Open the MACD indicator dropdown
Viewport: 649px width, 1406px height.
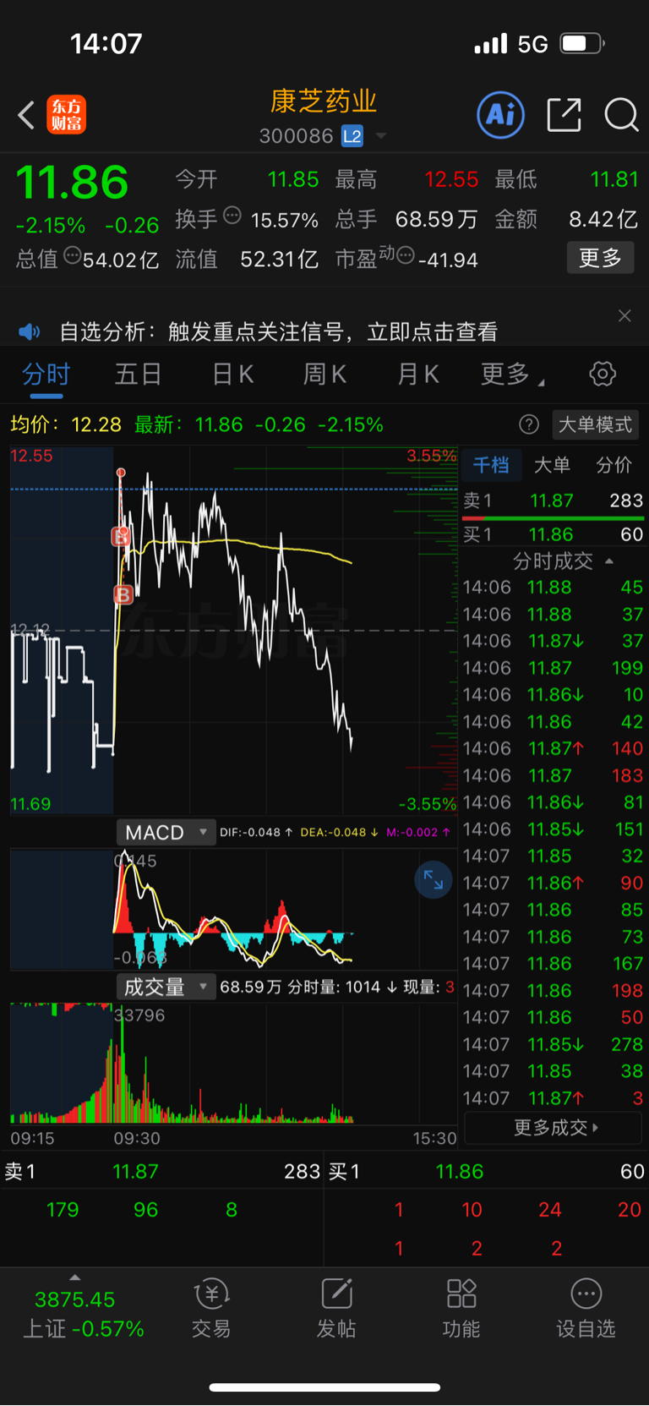pos(166,833)
